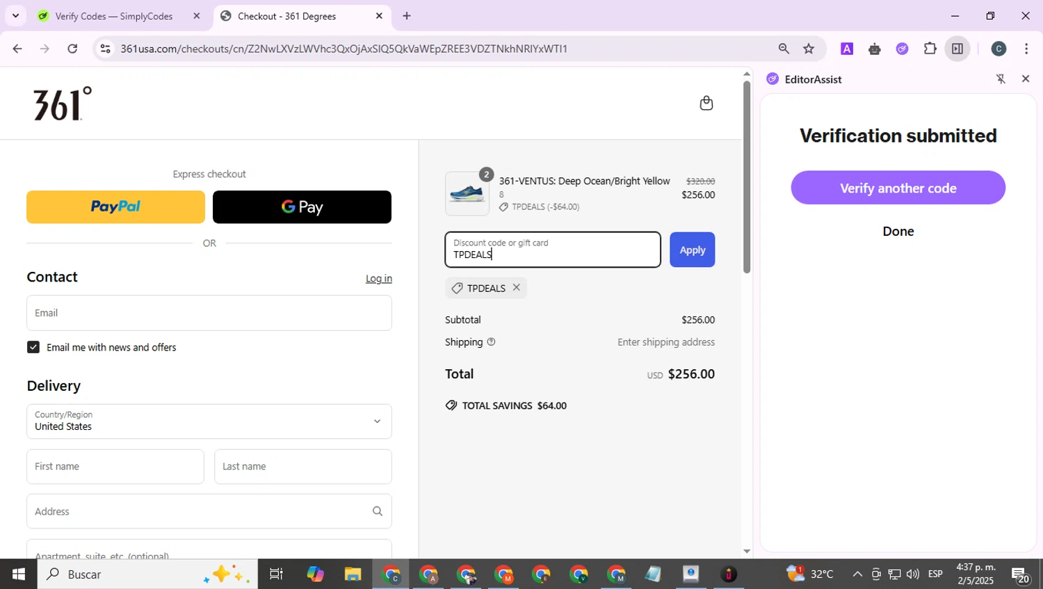The width and height of the screenshot is (1043, 589).
Task: Expand the Country/Region dropdown
Action: (x=209, y=421)
